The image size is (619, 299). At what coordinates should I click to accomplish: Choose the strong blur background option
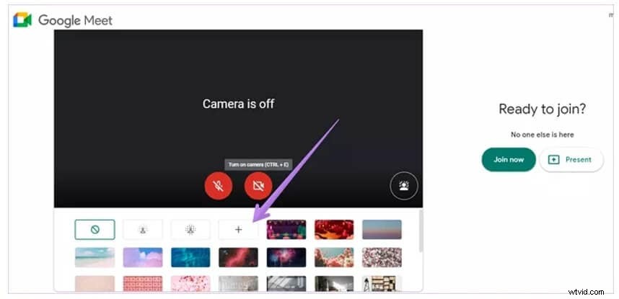[190, 230]
